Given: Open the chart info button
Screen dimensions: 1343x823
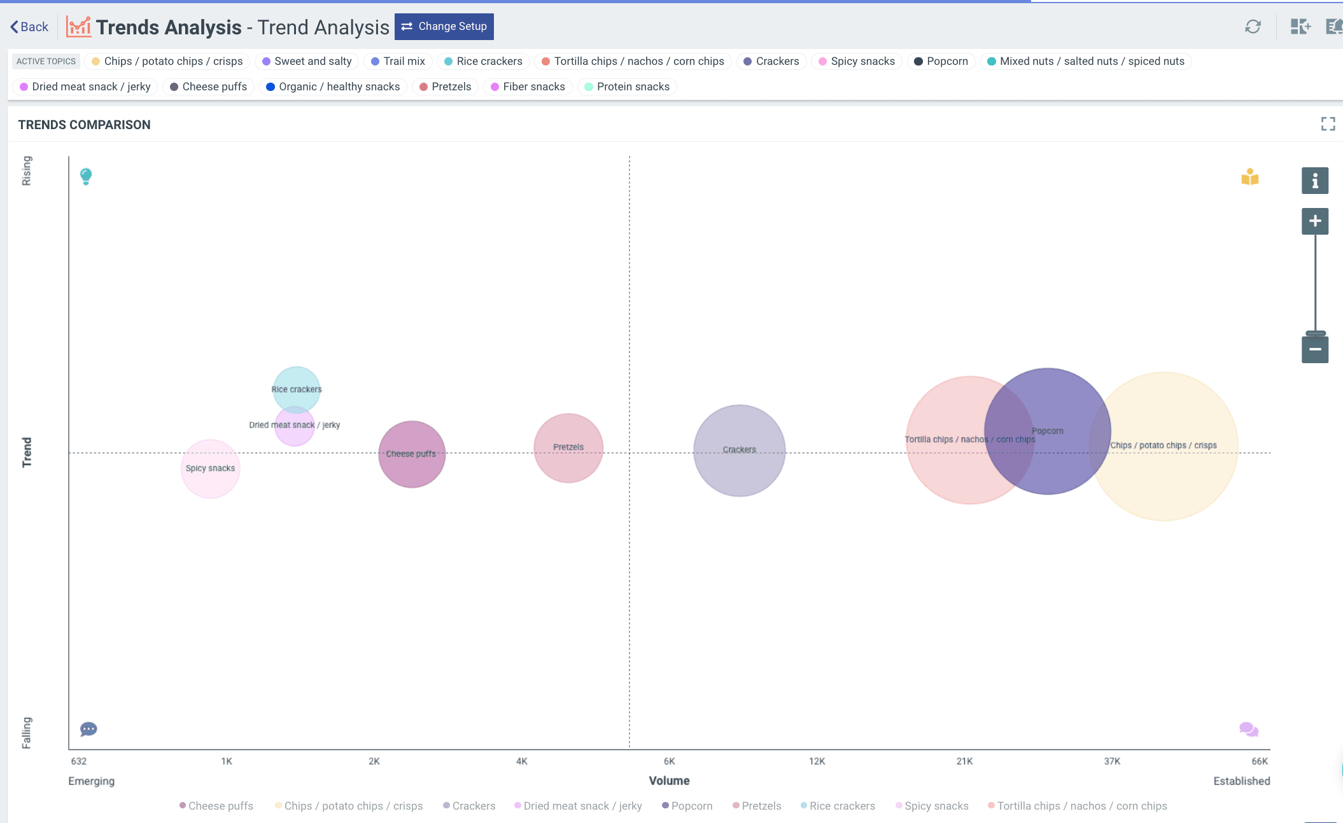Looking at the screenshot, I should point(1314,181).
